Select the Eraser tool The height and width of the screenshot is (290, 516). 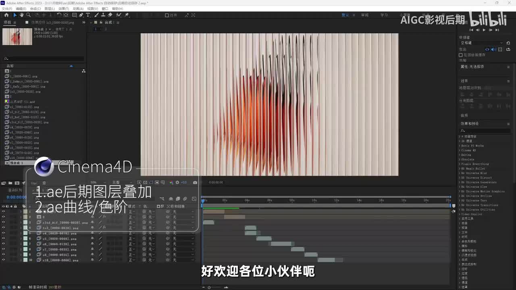pyautogui.click(x=110, y=15)
